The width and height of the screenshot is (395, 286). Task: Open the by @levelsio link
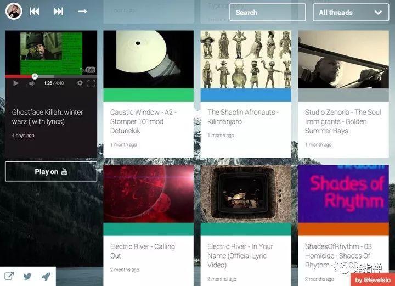coord(373,280)
